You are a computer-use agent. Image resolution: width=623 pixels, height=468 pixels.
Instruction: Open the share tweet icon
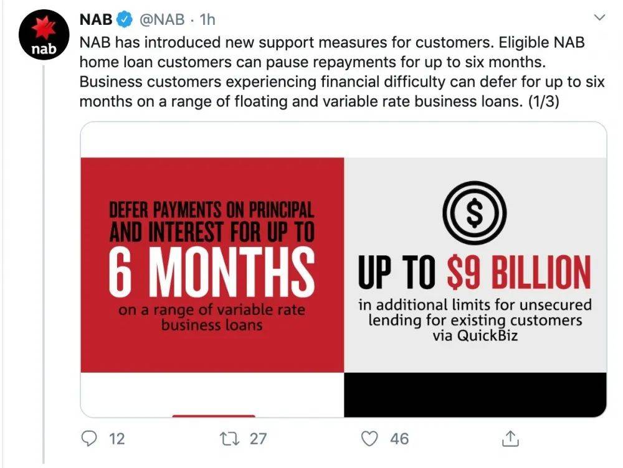510,439
